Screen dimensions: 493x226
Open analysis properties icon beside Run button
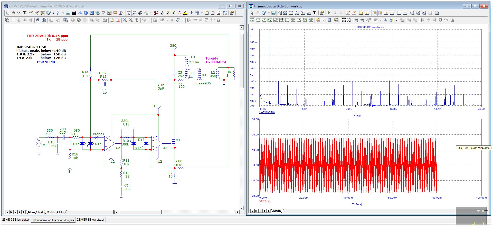coord(322,13)
